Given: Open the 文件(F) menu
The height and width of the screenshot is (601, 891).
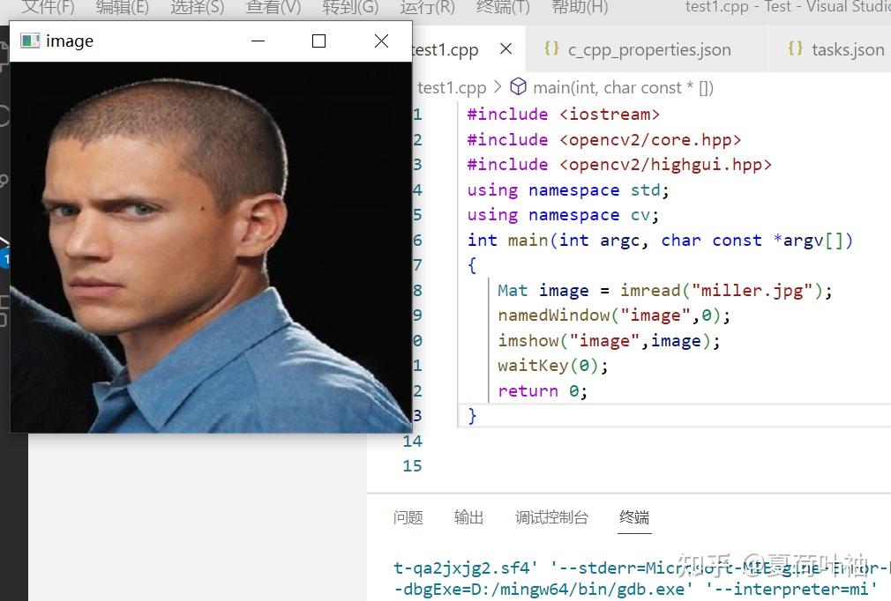Looking at the screenshot, I should click(48, 8).
